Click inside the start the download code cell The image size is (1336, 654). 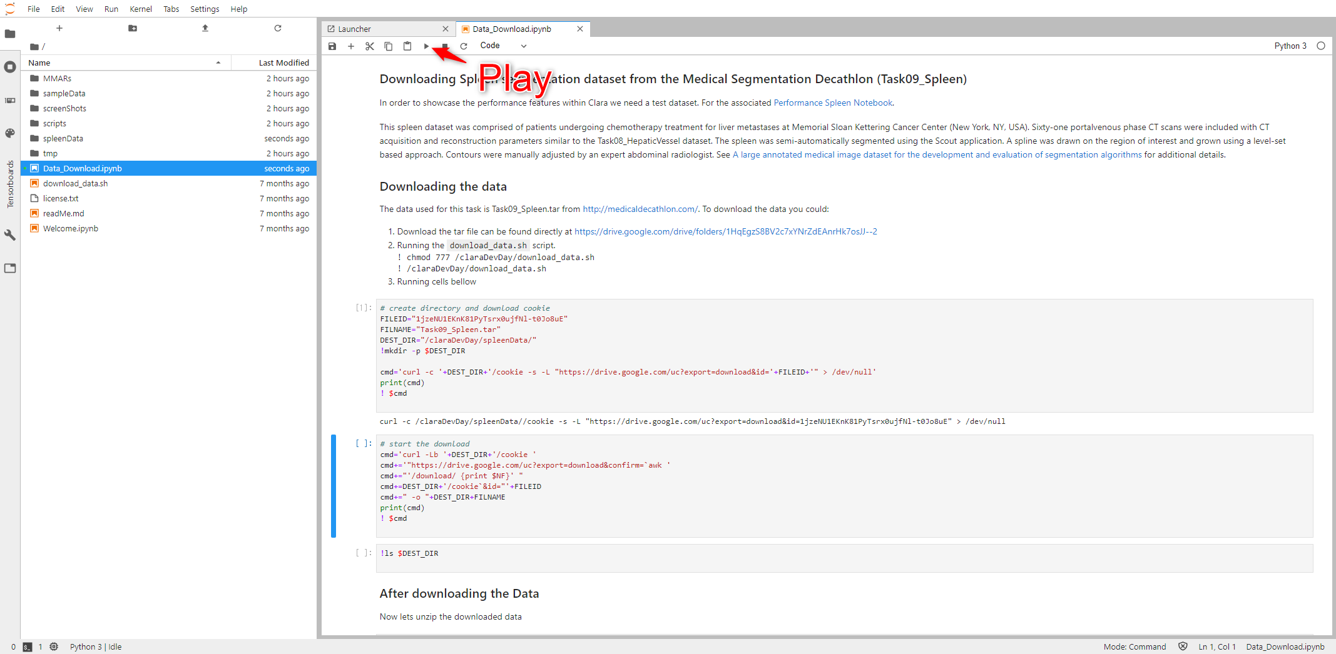coord(844,486)
